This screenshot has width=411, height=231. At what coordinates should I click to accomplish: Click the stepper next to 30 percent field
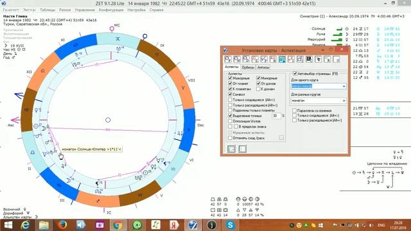(283, 116)
